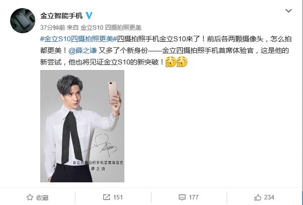The image size is (303, 205).
Task: Open the @薛之谦 mention profile
Action: [83, 51]
